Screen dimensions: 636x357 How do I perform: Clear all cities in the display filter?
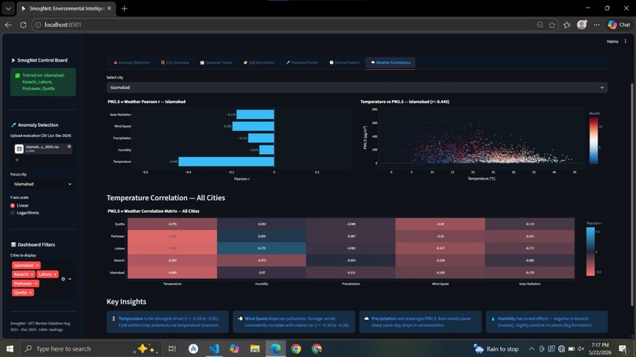[63, 279]
